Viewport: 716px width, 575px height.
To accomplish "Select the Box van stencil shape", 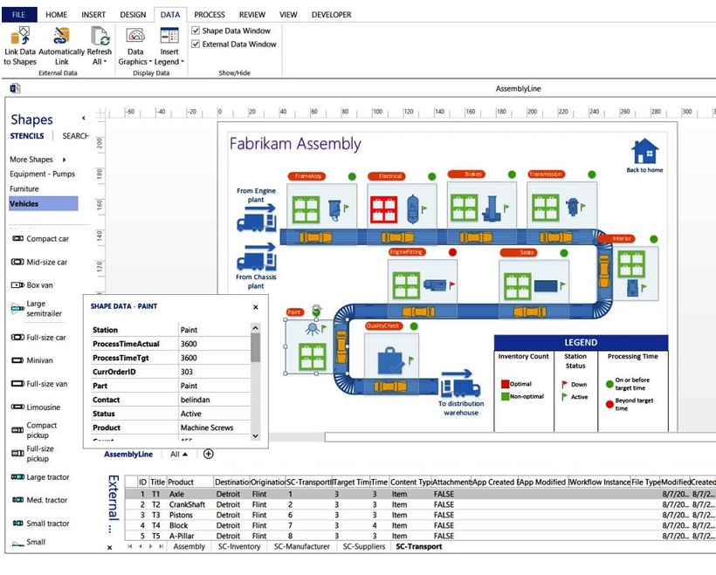I will [x=32, y=284].
